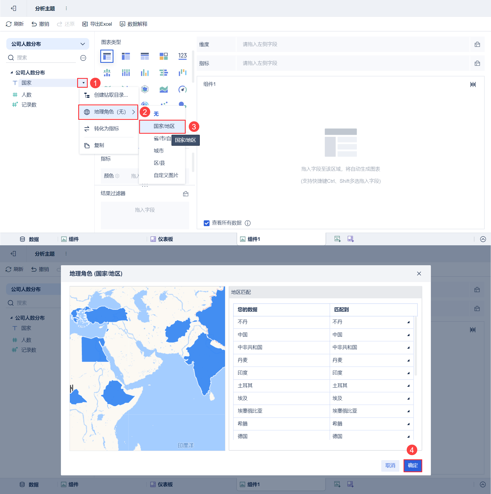Screen dimensions: 491x494
Task: Click the chart icon beside the 组件1 title
Action: (473, 84)
